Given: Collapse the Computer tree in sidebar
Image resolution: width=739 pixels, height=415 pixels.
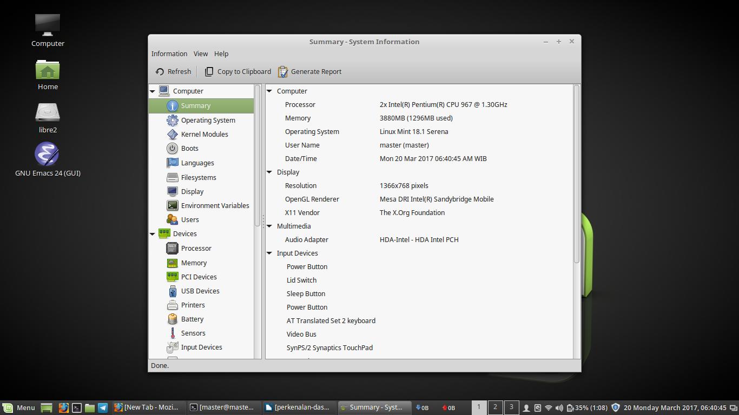Looking at the screenshot, I should (153, 91).
